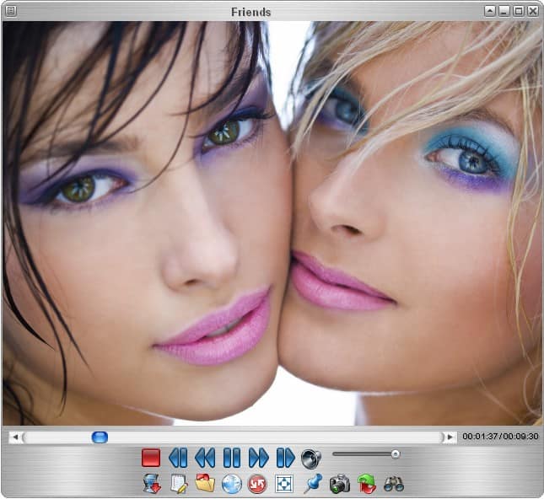Toggle fullscreen with the four-arrows icon

284,484
